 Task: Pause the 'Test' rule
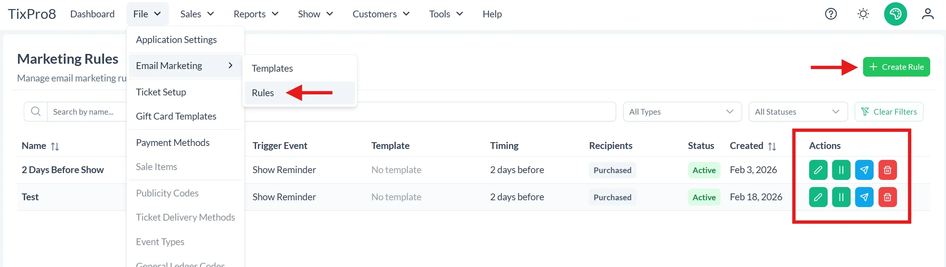coord(841,197)
